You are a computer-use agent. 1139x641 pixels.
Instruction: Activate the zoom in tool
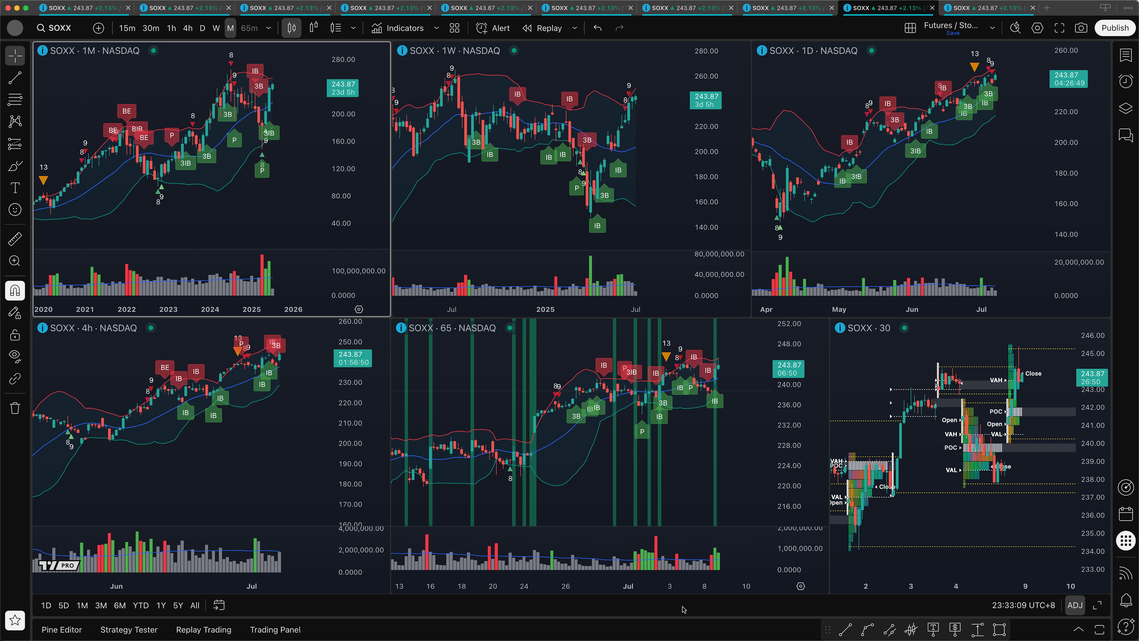pyautogui.click(x=15, y=261)
